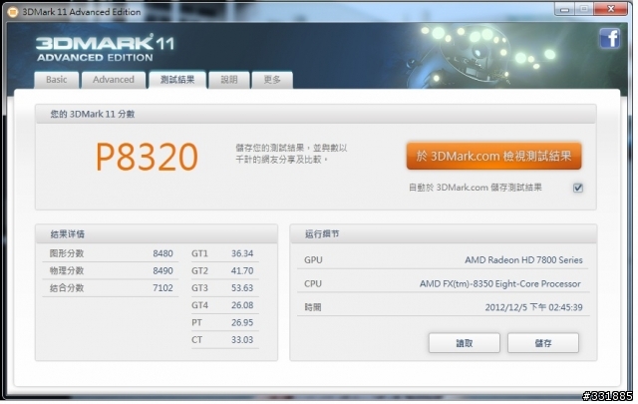Go to the 更多 tab

pos(272,80)
